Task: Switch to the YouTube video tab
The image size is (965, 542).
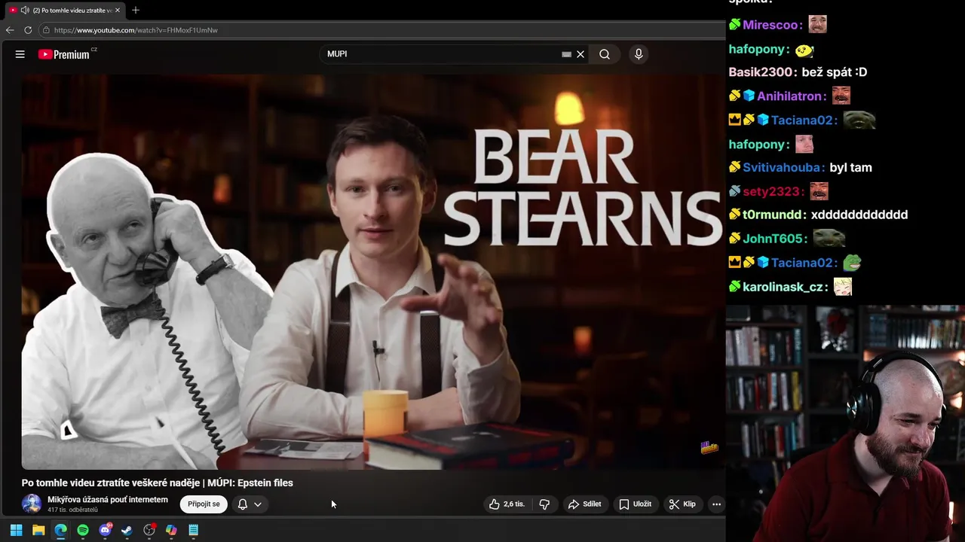Action: (x=65, y=11)
